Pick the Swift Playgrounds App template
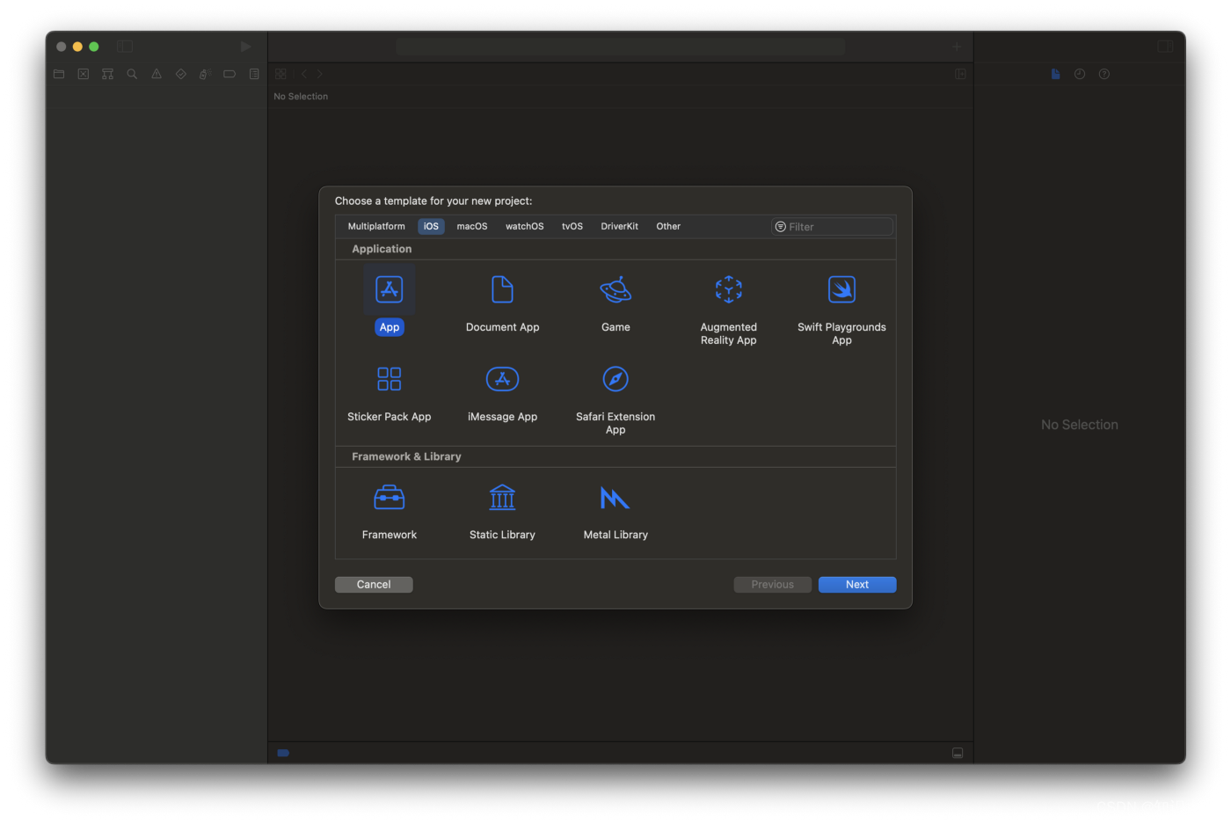Screen dimensions: 1231x824 coord(841,308)
